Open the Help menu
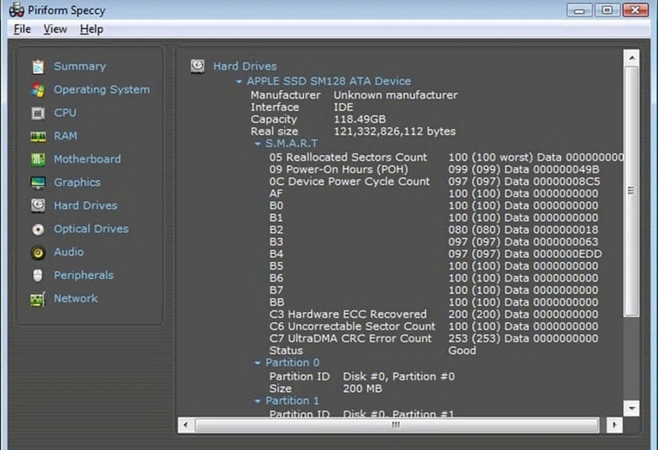 click(x=91, y=30)
